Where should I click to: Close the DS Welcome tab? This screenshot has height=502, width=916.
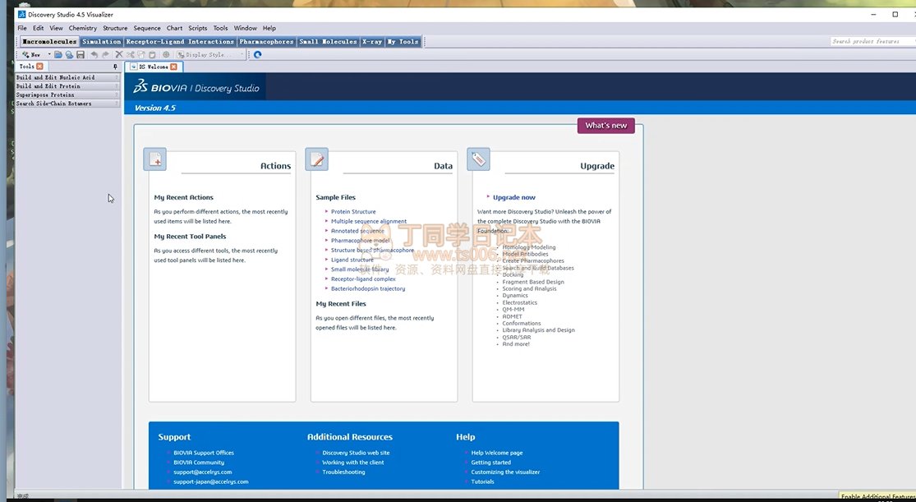pos(173,67)
